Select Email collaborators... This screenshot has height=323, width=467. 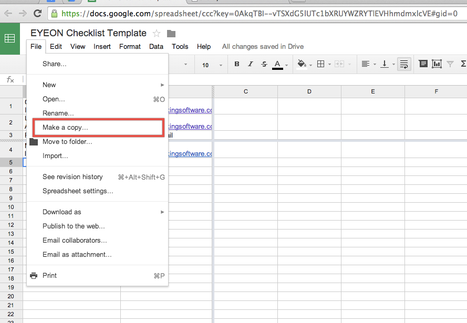[x=97, y=241]
